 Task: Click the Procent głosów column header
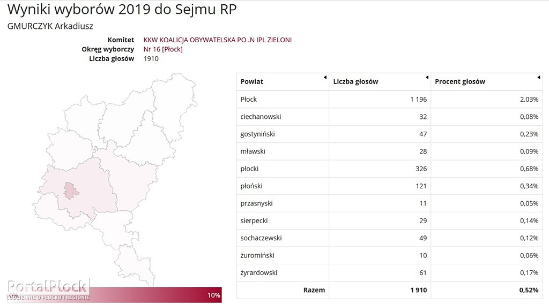point(487,82)
